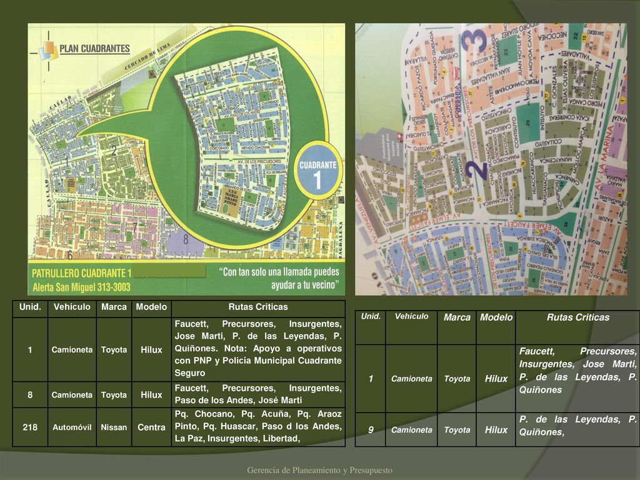This screenshot has width=640, height=480.
Task: Click the italic Modelo header in the right table
Action: pos(496,317)
